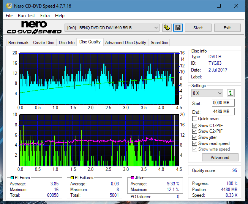Switch to the Disc Info tab
This screenshot has width=248, height=204.
coord(66,43)
